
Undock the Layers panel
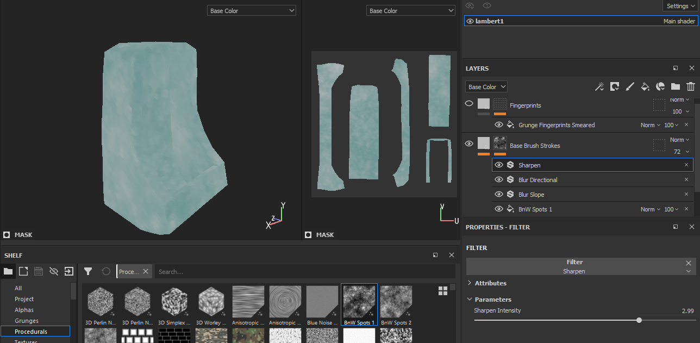pyautogui.click(x=676, y=68)
